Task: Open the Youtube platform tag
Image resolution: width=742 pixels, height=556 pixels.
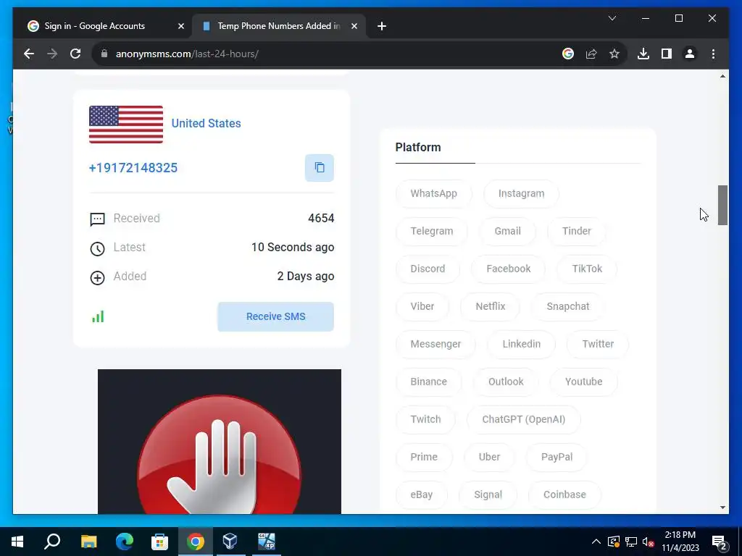Action: [583, 382]
